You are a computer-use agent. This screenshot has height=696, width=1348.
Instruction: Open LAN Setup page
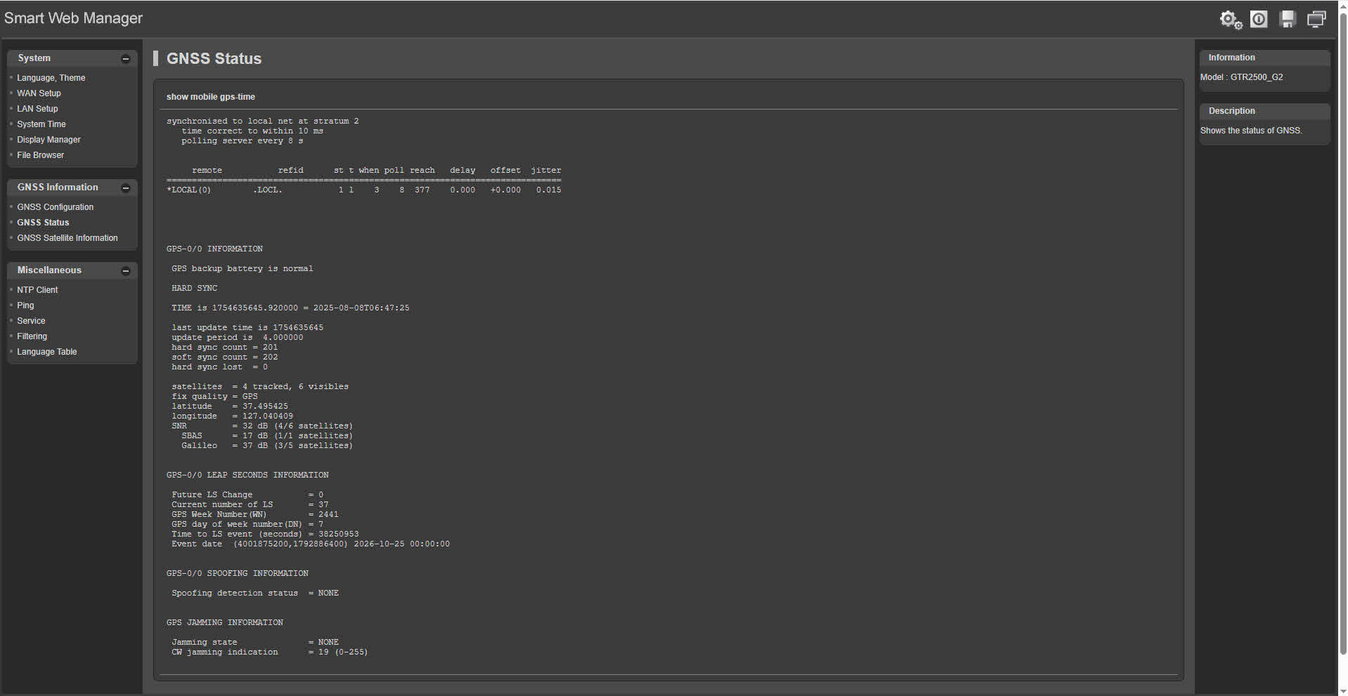point(38,109)
